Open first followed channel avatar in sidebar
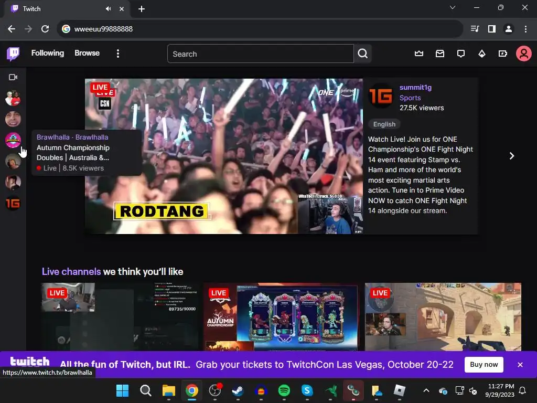The width and height of the screenshot is (537, 403). [13, 98]
